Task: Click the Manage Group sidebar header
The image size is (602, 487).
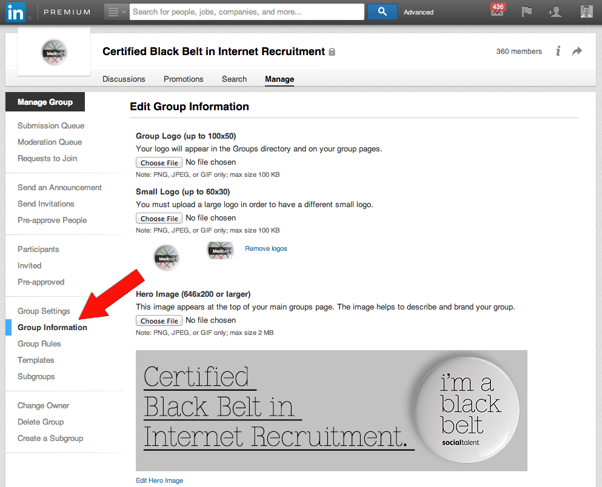Action: (x=45, y=102)
